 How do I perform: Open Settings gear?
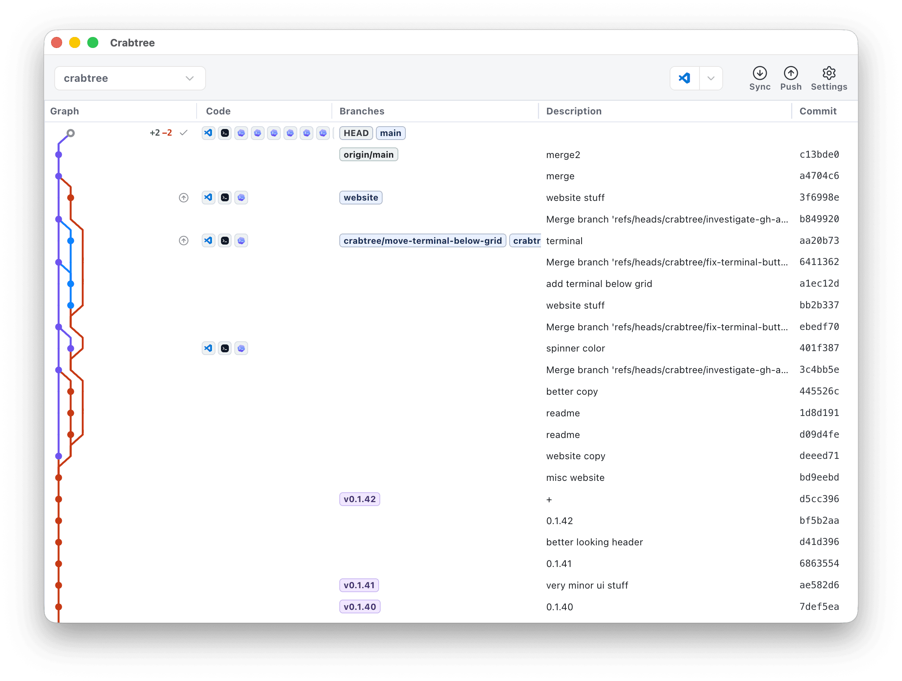pyautogui.click(x=828, y=79)
